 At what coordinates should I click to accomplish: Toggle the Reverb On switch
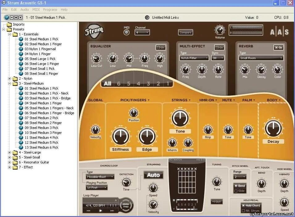(x=278, y=47)
